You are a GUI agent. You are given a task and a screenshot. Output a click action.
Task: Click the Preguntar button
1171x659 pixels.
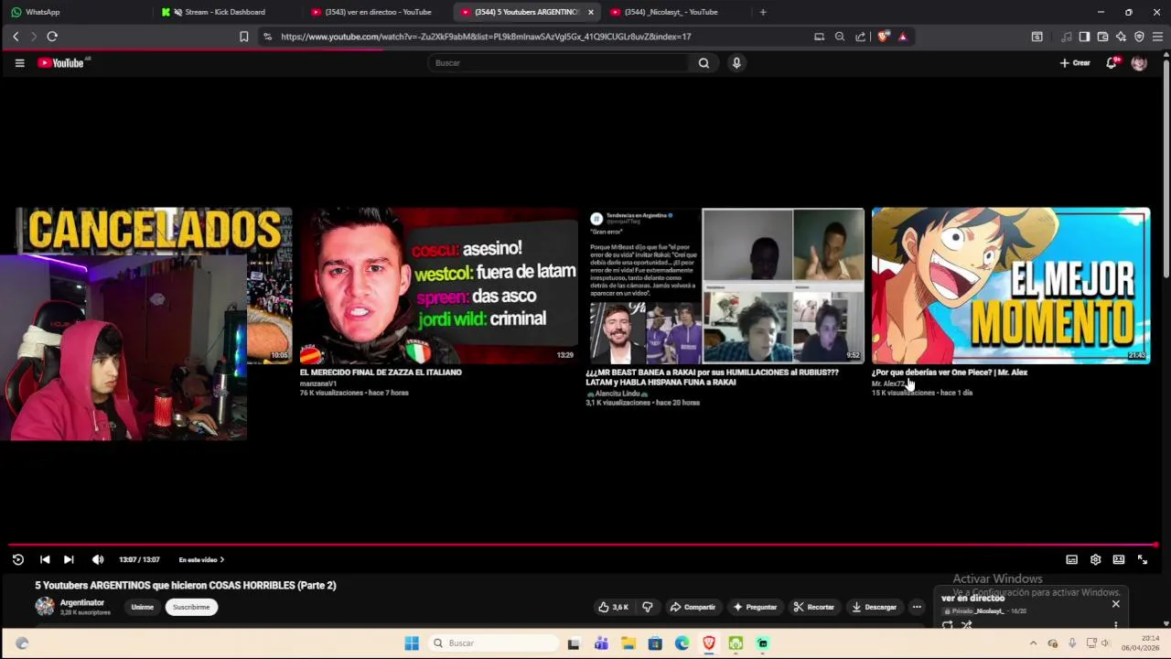point(755,607)
